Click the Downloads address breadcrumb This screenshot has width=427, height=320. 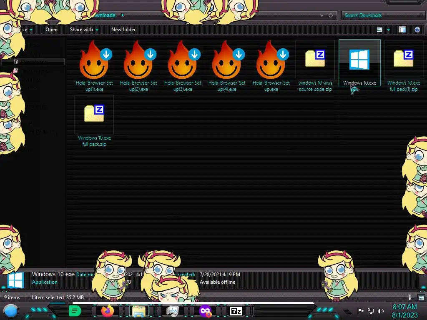105,15
